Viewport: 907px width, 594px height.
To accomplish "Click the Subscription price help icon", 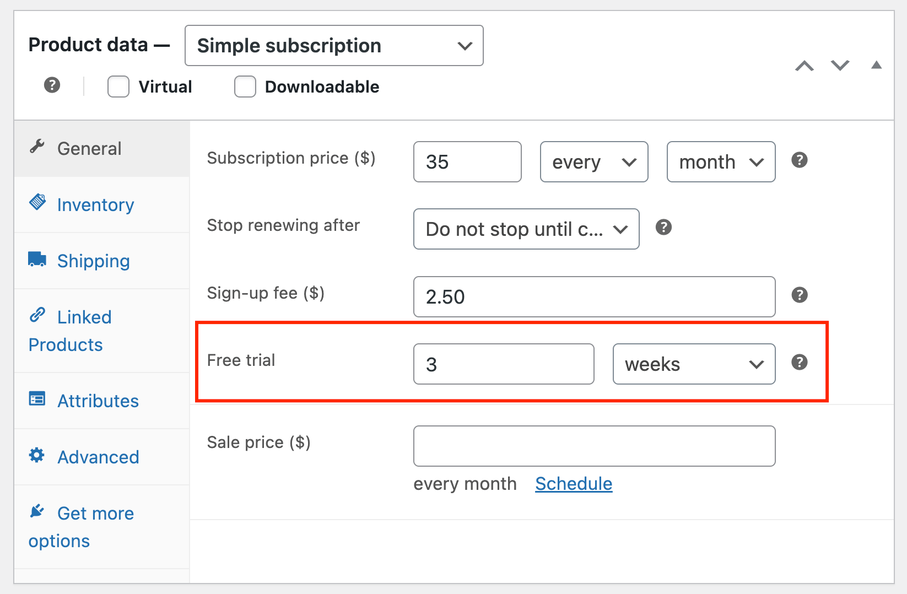I will click(799, 160).
